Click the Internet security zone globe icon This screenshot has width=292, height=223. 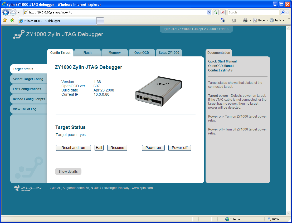tap(227, 219)
